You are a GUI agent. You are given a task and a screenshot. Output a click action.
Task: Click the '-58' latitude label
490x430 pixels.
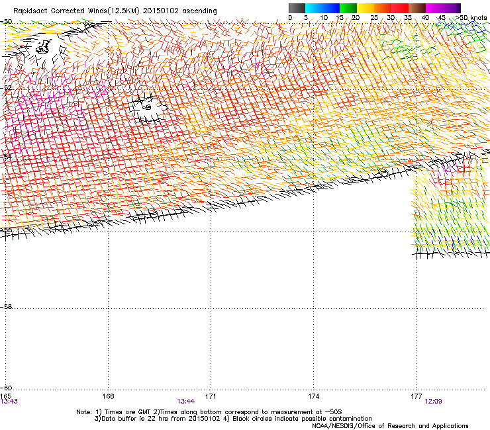(x=6, y=307)
